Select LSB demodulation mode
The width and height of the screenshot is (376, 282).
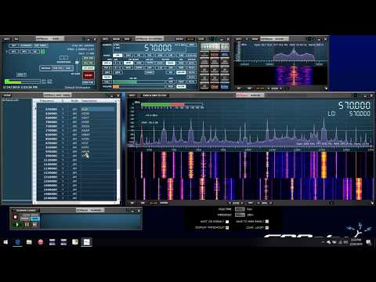171,56
